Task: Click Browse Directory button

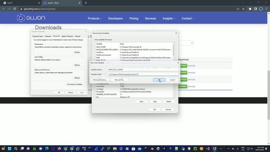Action: [100, 80]
